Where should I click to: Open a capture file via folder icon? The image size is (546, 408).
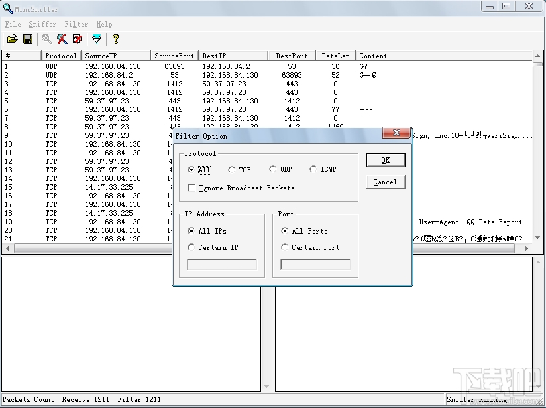point(12,39)
